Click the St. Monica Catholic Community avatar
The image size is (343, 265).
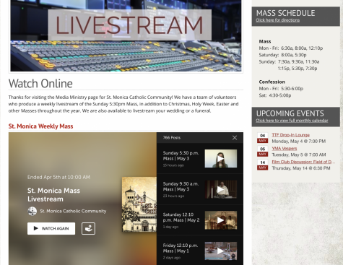pyautogui.click(x=32, y=211)
